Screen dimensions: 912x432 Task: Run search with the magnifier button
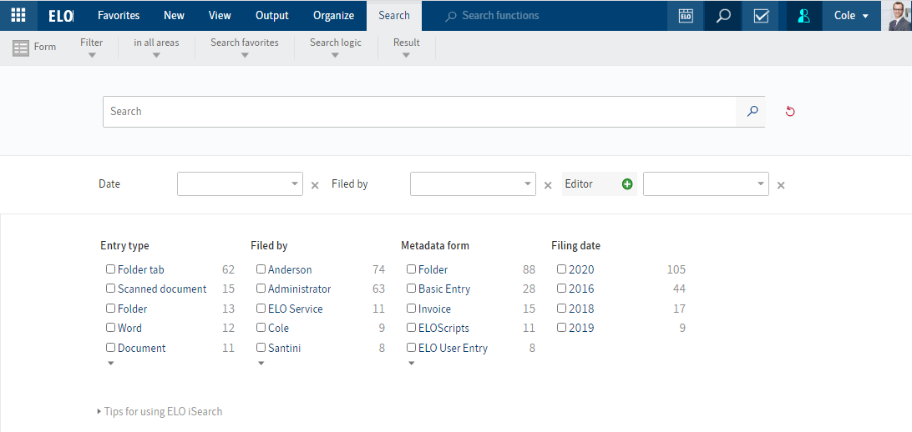[752, 112]
